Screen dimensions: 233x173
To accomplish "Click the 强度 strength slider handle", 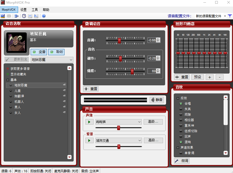I will (x=132, y=71).
